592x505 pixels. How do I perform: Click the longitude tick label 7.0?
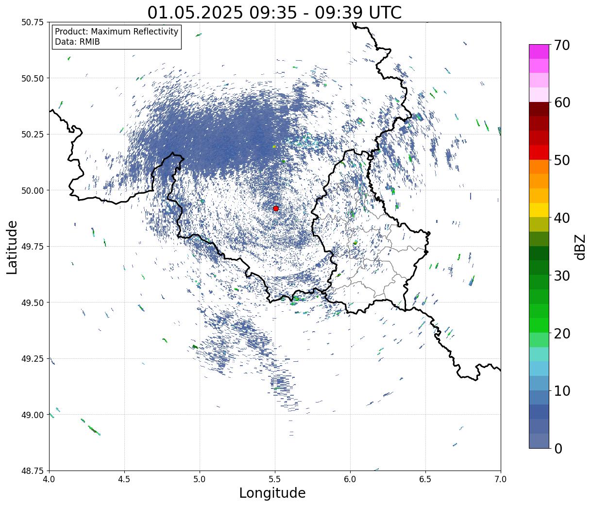pos(501,479)
